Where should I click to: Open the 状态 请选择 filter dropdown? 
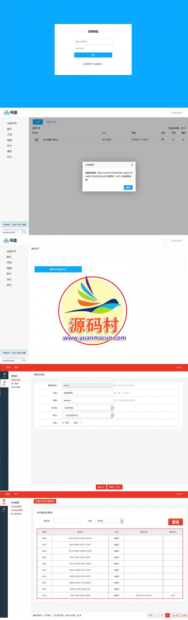[x=122, y=521]
